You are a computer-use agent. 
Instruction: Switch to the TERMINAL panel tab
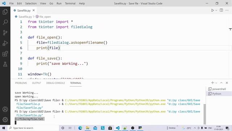(76, 83)
